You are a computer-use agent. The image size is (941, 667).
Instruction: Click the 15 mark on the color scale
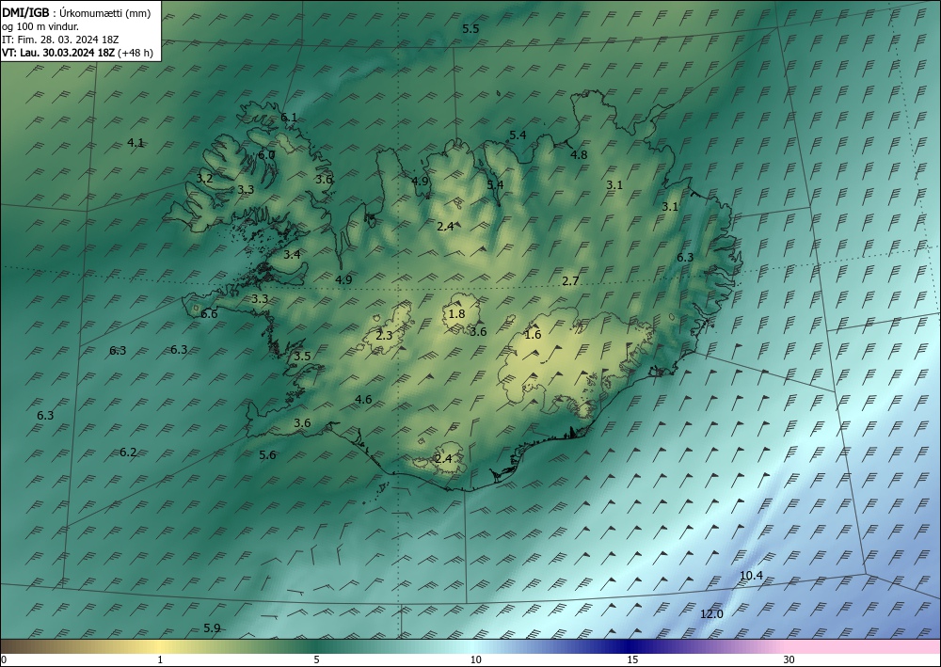632,660
